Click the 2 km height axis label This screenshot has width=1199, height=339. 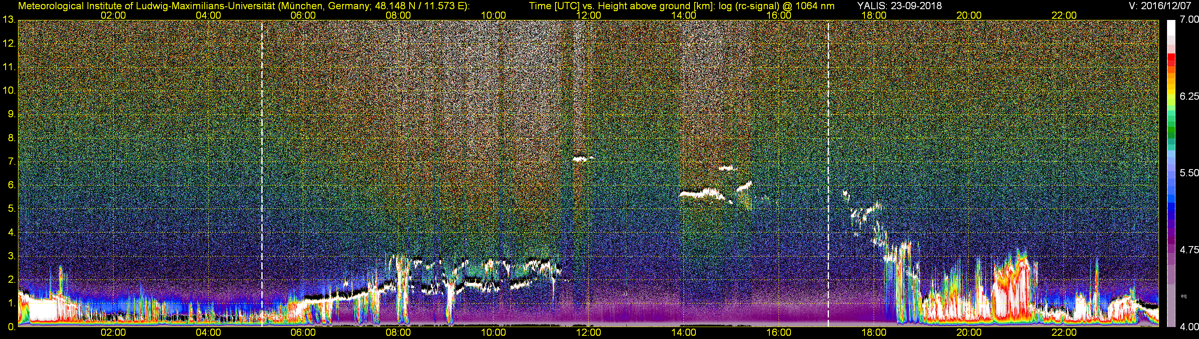[x=12, y=280]
